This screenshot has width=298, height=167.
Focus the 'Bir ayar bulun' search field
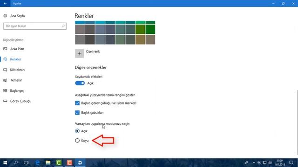[35, 26]
